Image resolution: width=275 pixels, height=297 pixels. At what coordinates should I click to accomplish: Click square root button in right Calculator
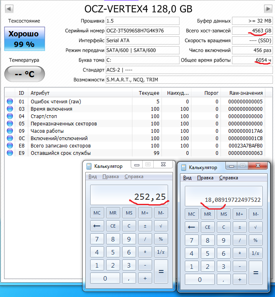[256, 227]
